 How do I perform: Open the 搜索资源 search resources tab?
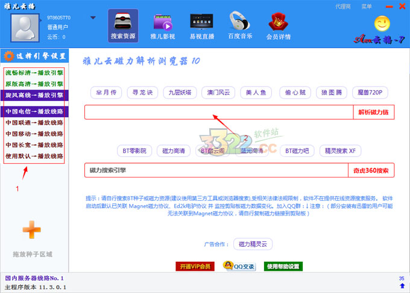pos(123,26)
